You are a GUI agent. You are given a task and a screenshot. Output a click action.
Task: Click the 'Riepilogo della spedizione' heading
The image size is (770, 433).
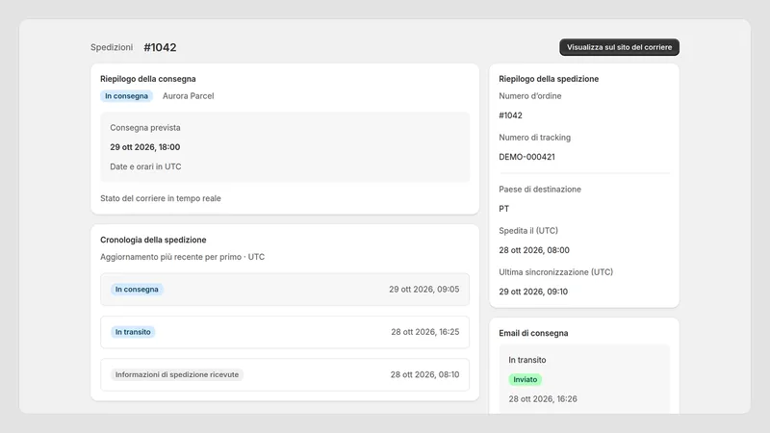point(549,79)
